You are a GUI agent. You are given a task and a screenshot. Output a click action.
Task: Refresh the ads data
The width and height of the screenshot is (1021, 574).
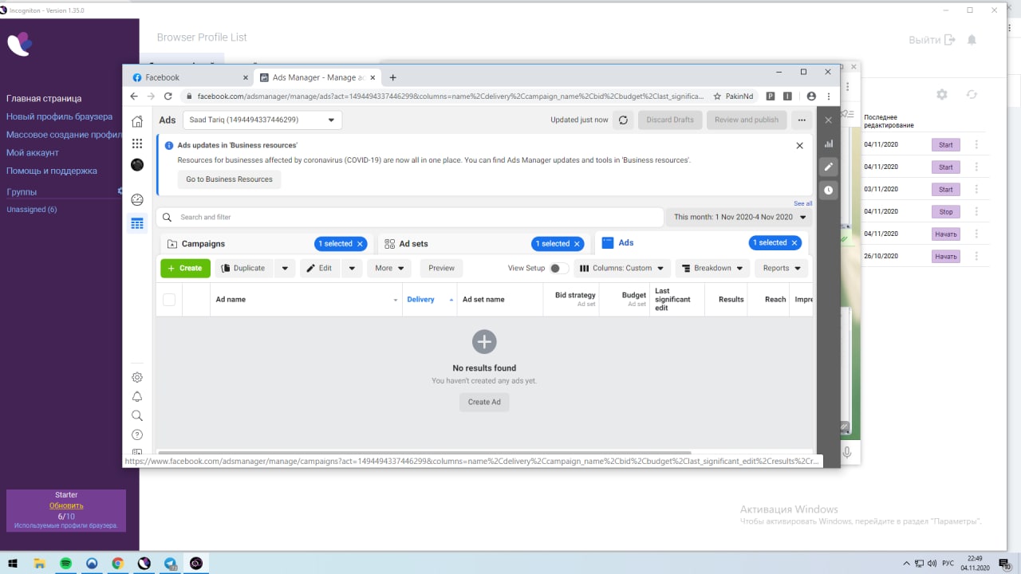tap(623, 120)
